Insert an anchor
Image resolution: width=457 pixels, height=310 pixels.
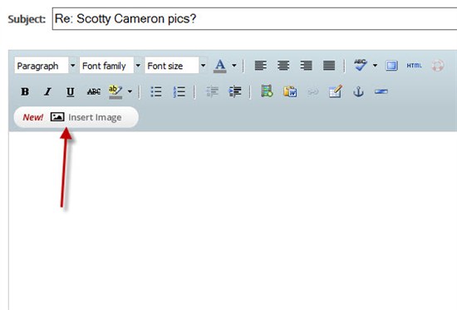[x=358, y=92]
